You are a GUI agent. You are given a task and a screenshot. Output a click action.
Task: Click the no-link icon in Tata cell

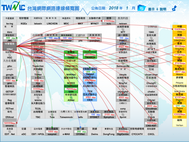point(52,114)
